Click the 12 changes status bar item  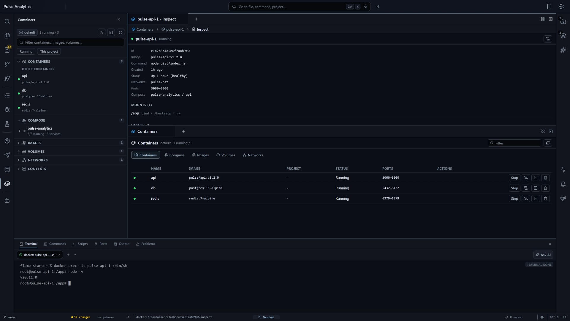point(81,317)
